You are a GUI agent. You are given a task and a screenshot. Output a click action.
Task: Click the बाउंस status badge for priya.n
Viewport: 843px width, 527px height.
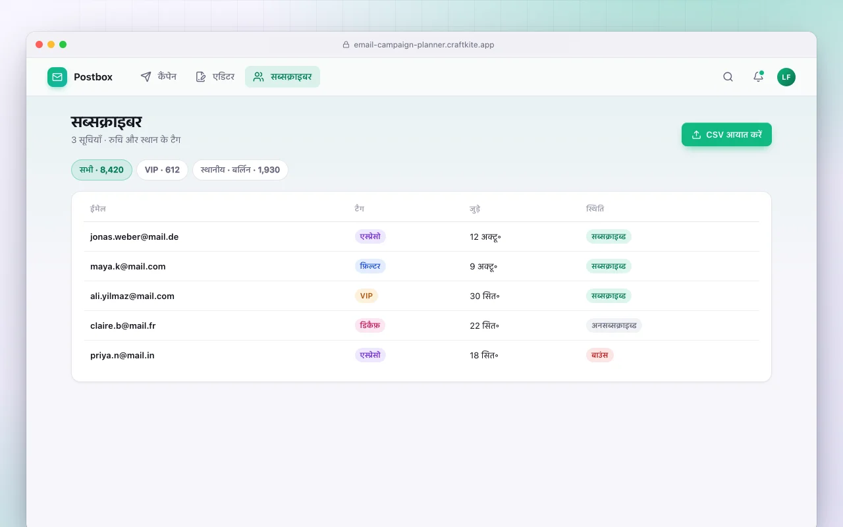click(x=599, y=355)
